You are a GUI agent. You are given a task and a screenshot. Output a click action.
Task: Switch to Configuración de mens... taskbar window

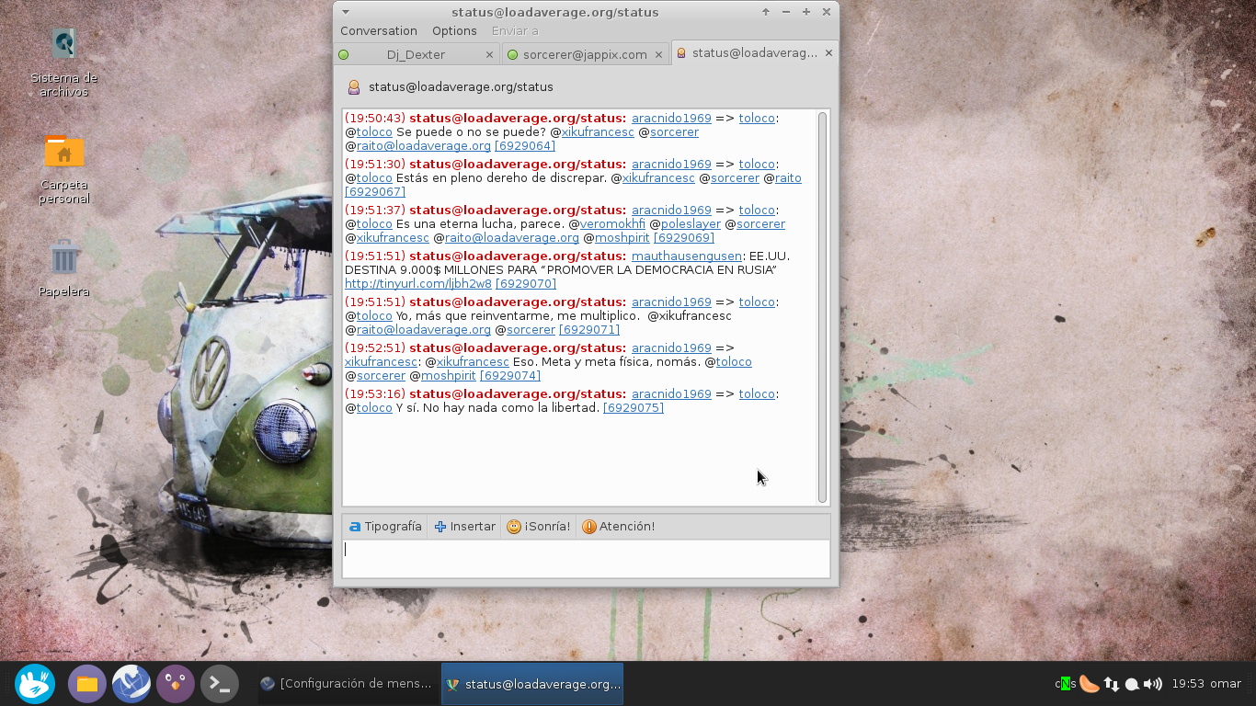[x=347, y=684]
